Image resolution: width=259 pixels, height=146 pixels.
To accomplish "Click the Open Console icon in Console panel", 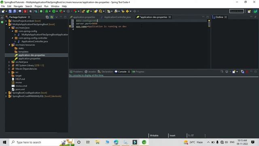I will [x=234, y=72].
